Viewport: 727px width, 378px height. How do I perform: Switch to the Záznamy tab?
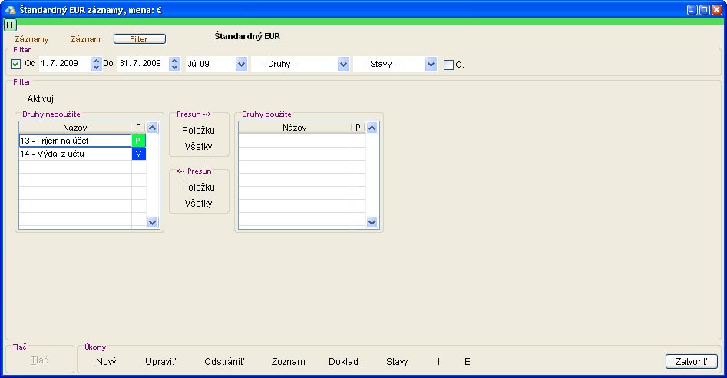point(31,38)
